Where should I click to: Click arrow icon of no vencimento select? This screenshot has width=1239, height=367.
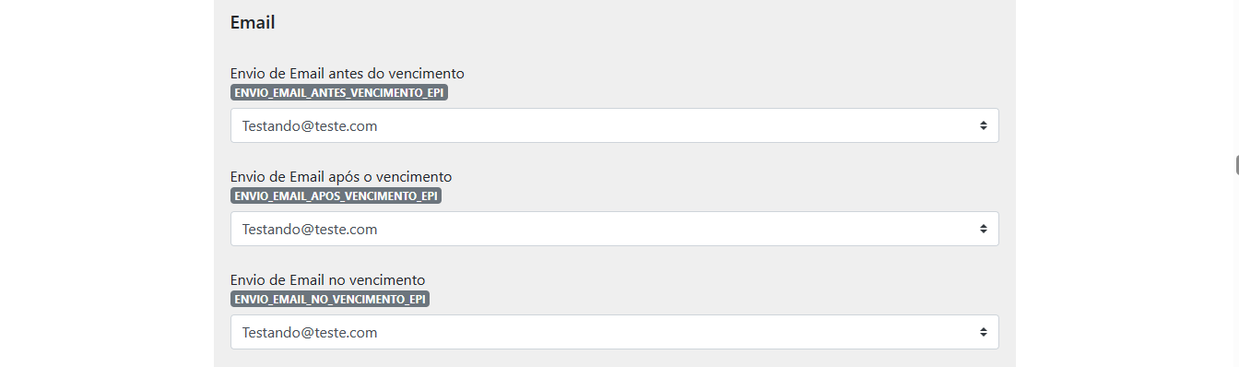pyautogui.click(x=984, y=332)
